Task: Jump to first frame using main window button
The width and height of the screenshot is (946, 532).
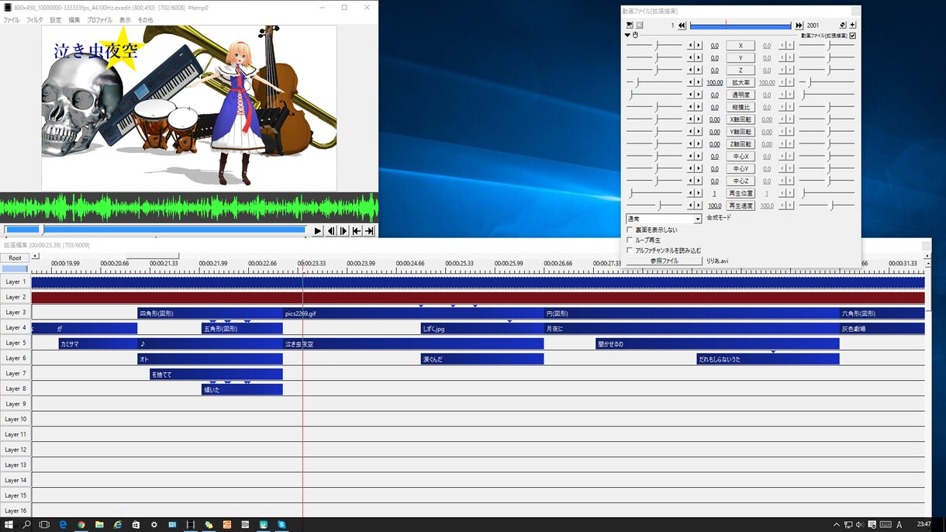Action: click(x=357, y=231)
